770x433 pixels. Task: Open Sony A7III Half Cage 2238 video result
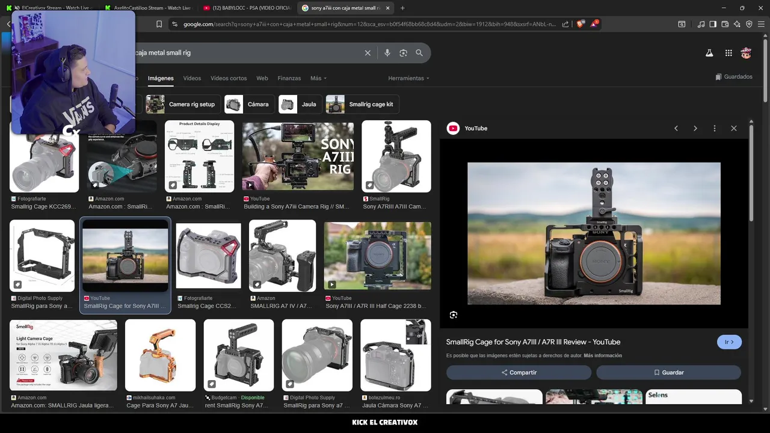click(x=377, y=256)
